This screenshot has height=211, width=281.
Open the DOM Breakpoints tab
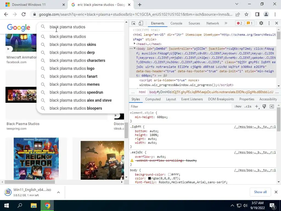coord(221,99)
